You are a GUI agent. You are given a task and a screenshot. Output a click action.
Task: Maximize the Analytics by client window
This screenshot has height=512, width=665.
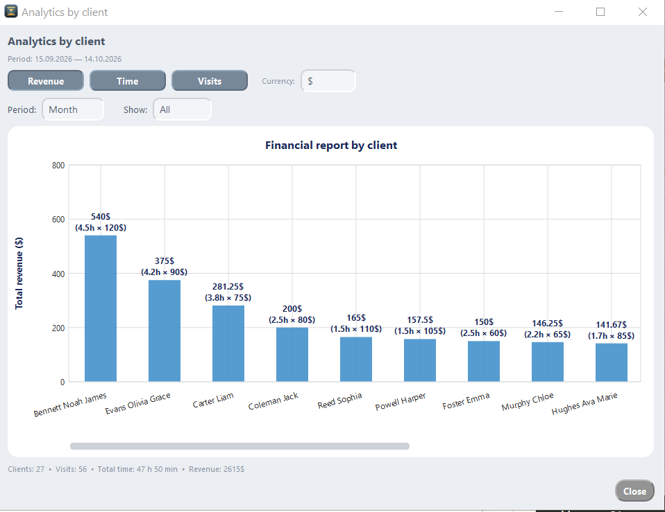600,12
